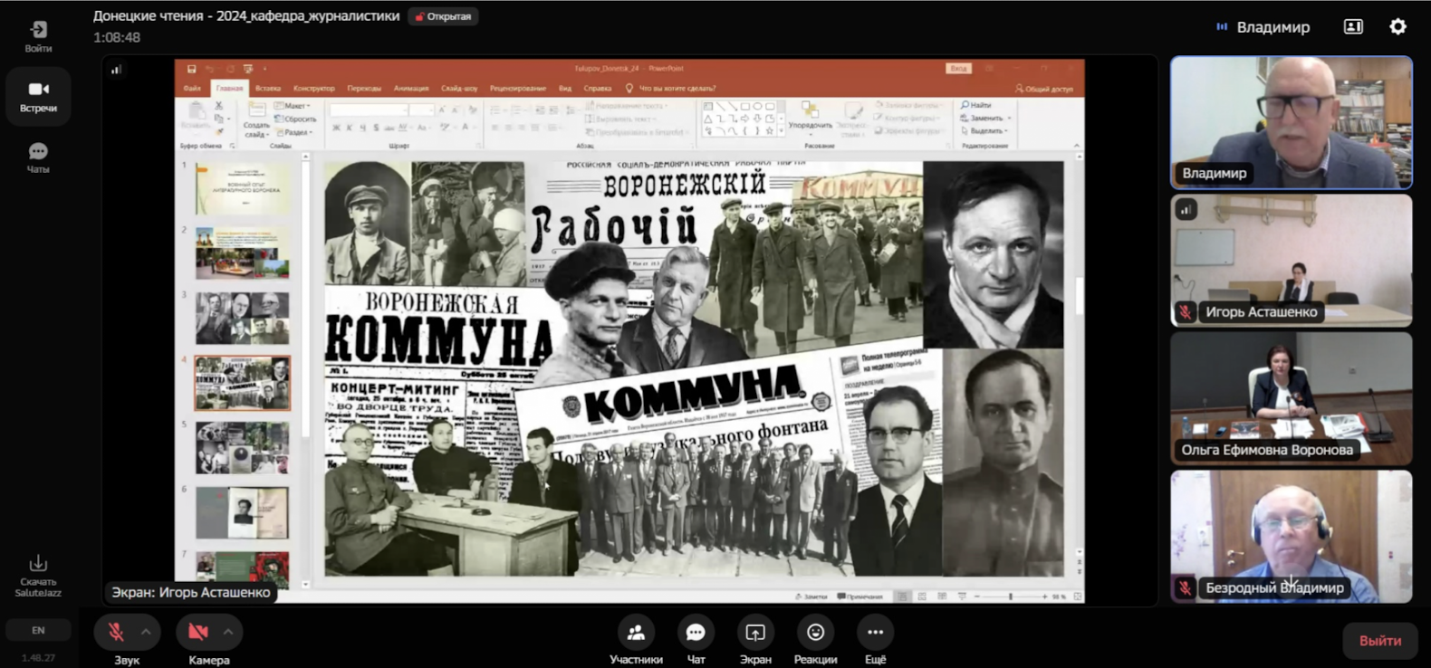Open Рецензирование tab in PowerPoint ribbon
This screenshot has width=1431, height=668.
point(518,89)
